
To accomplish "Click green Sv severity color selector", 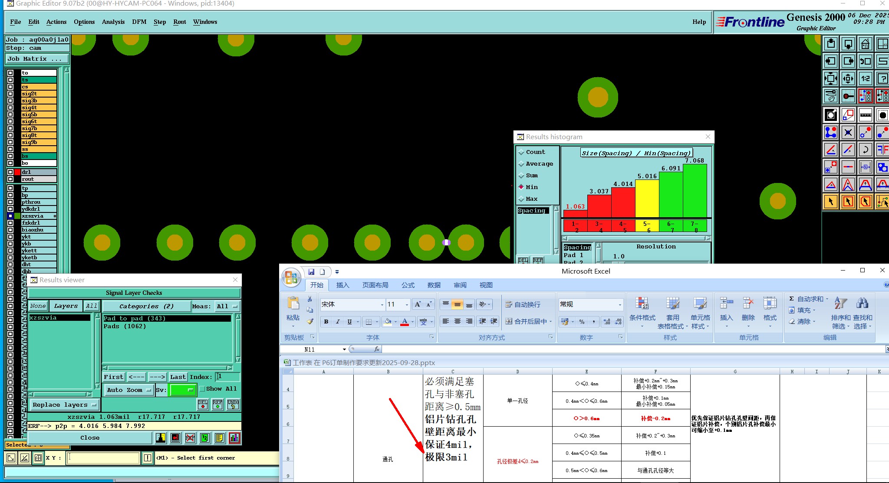I will [x=182, y=390].
